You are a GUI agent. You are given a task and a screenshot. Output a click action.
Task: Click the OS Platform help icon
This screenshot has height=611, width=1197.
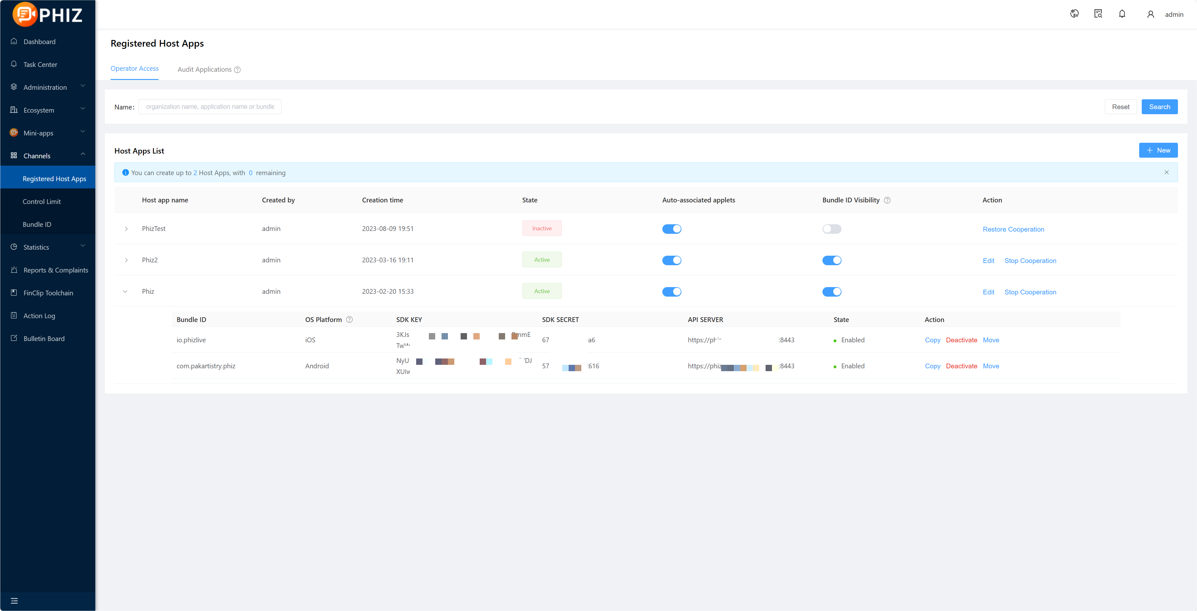click(349, 320)
